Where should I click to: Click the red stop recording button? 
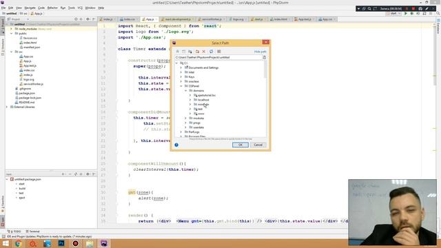413,9
